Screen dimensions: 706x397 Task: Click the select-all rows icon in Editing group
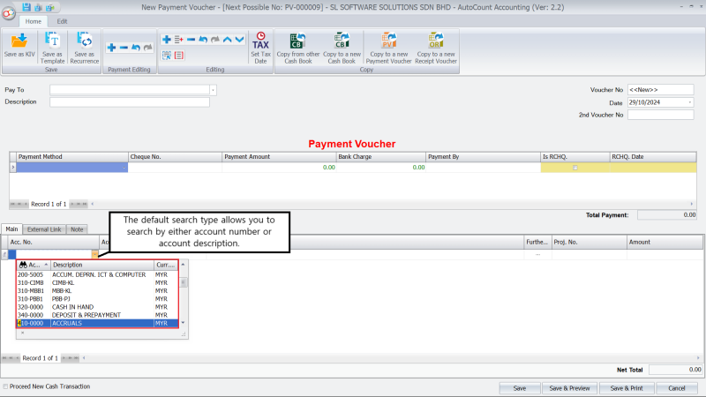pyautogui.click(x=167, y=56)
